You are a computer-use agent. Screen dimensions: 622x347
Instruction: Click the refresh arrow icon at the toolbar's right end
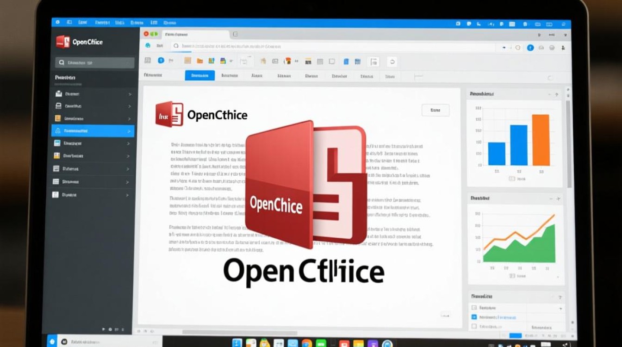[x=392, y=61]
